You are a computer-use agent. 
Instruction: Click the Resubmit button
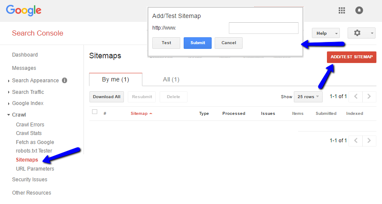[x=142, y=97]
